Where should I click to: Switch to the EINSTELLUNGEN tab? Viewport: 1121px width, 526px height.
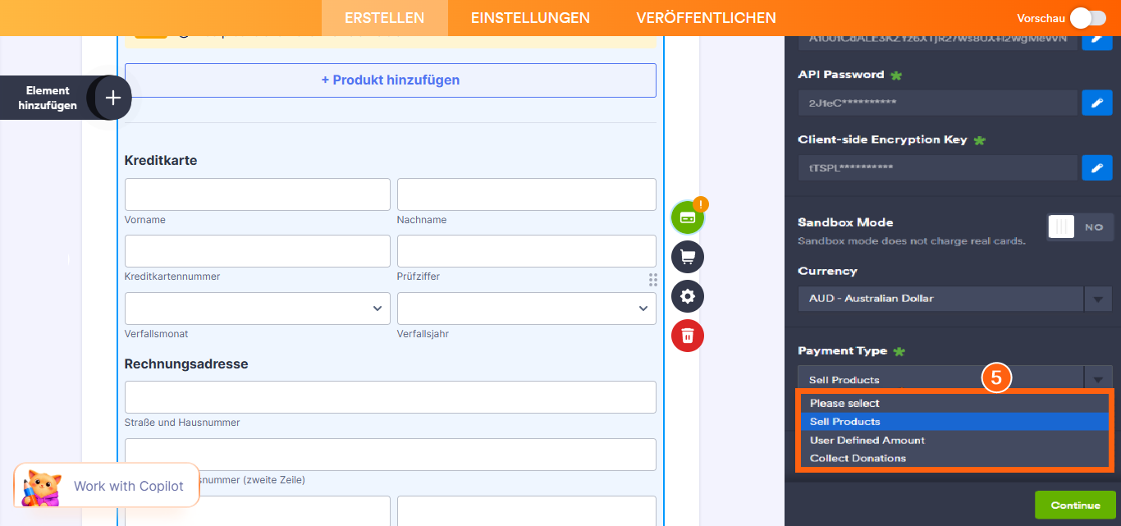[x=529, y=17]
